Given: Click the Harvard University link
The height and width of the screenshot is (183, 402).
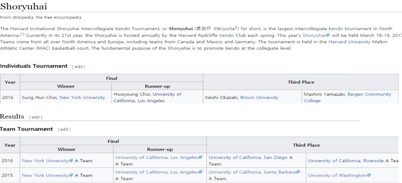Looking at the screenshot, I should tap(350, 41).
